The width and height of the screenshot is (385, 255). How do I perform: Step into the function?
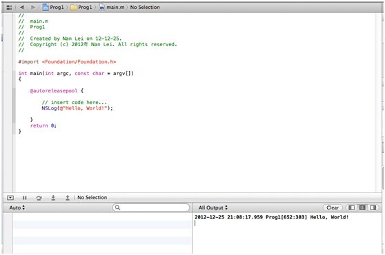tap(53, 198)
